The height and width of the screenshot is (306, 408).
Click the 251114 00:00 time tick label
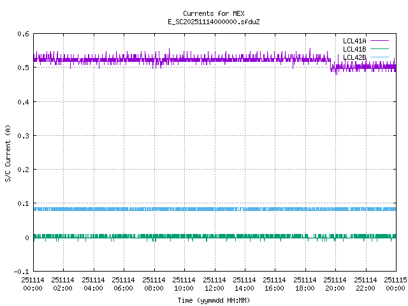(33, 284)
